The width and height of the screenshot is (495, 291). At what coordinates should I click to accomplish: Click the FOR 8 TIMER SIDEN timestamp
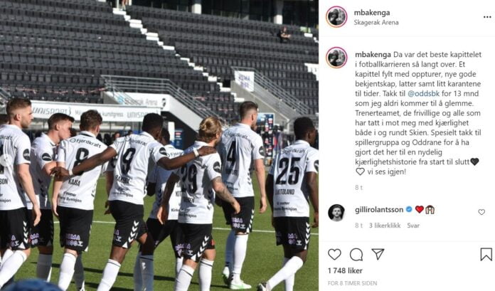(x=352, y=283)
